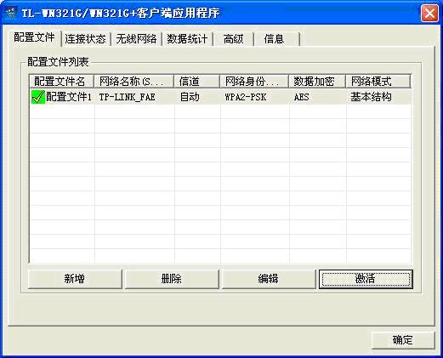Select the 配置文件1 row
This screenshot has width=443, height=358.
tap(220, 97)
